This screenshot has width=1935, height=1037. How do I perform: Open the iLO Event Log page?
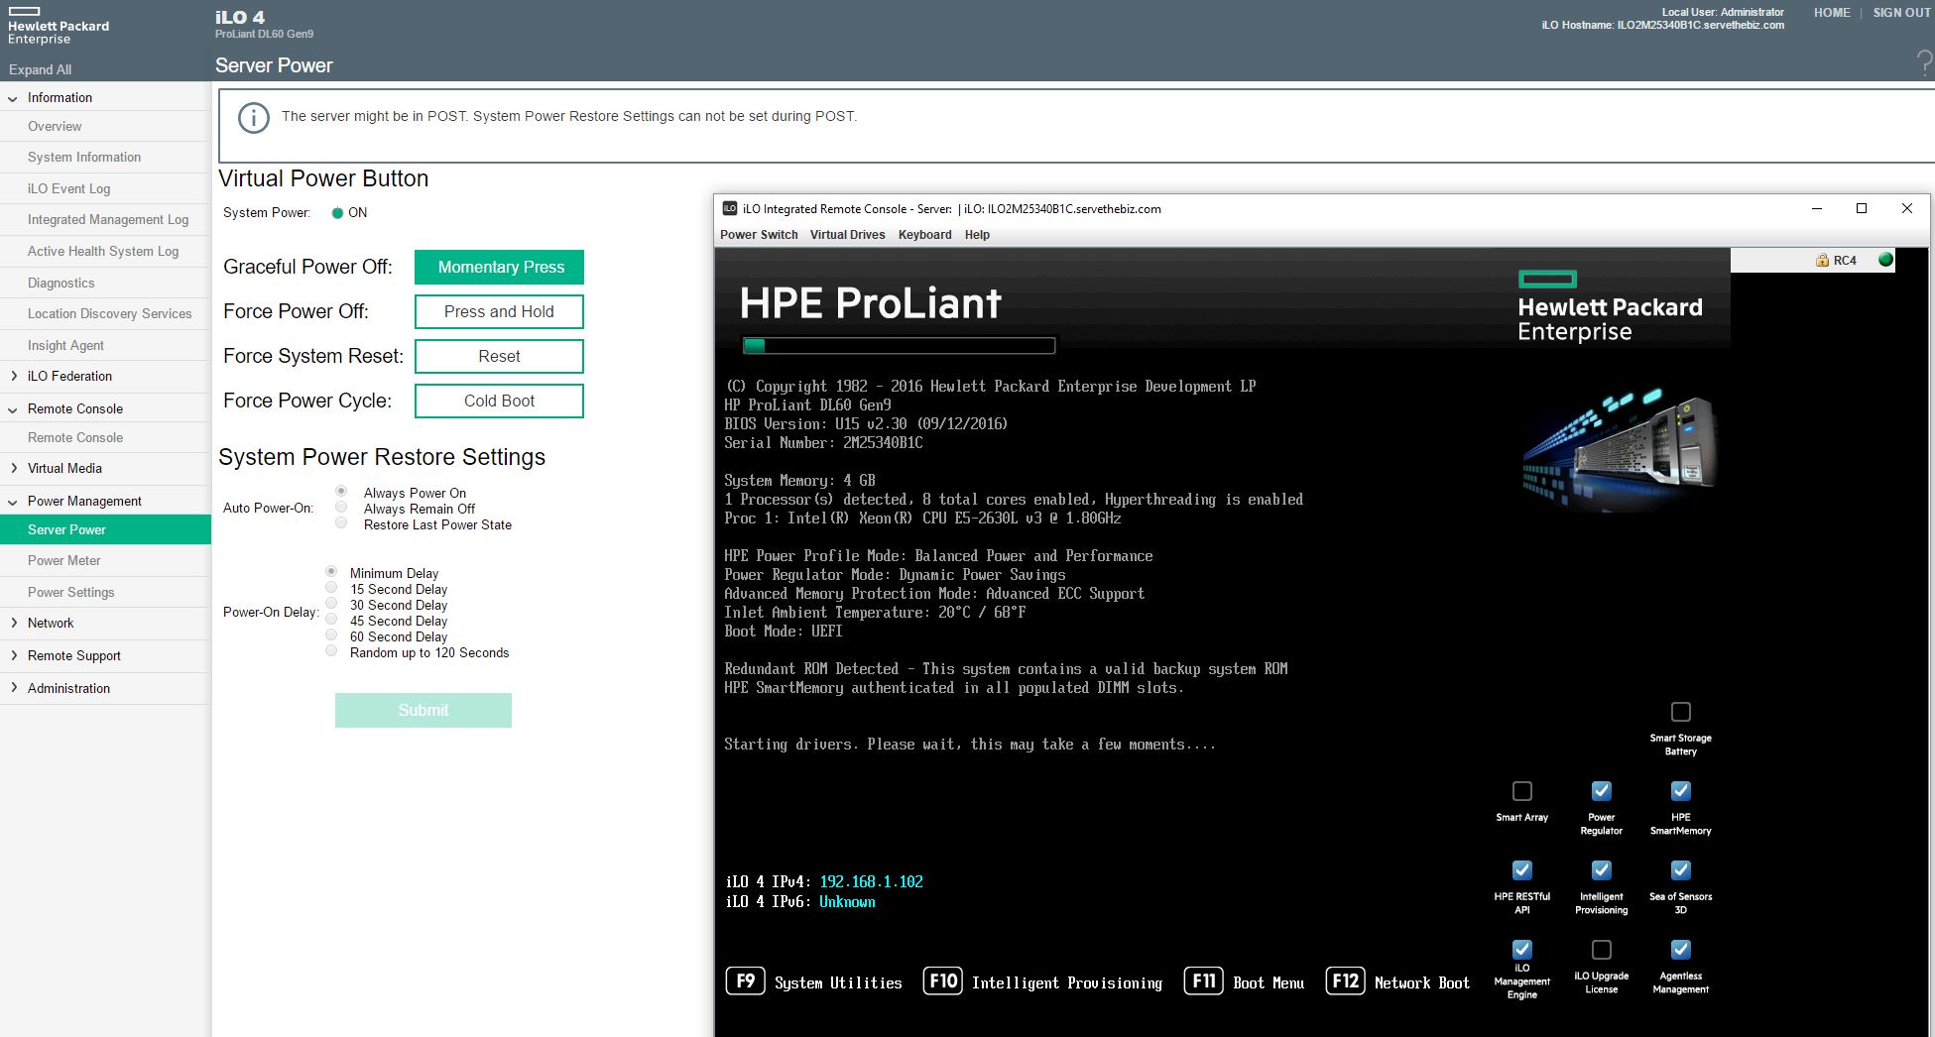click(68, 188)
